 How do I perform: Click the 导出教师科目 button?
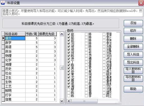point(133,79)
